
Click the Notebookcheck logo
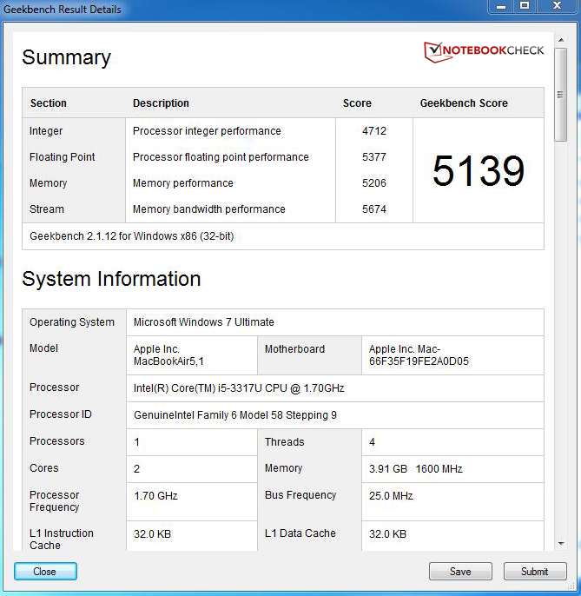click(484, 52)
